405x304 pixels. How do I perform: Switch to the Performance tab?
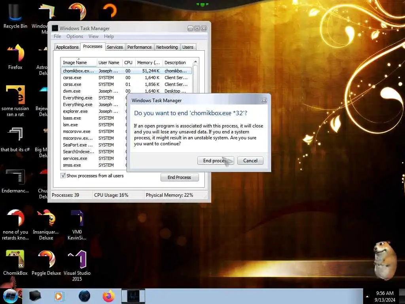click(140, 47)
